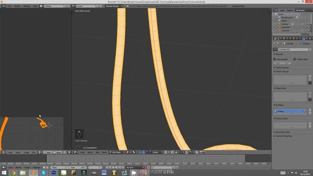Open the File menu in Blender
313x176 pixels.
pos(10,6)
